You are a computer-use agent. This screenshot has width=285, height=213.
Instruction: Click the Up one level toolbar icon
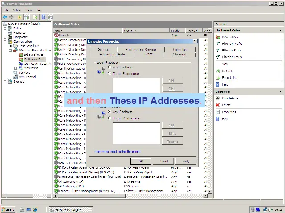click(x=20, y=17)
